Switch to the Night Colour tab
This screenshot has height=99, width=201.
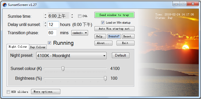click(18, 47)
